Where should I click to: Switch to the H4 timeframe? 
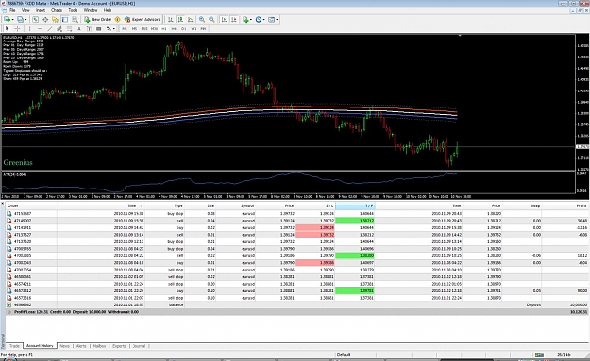click(174, 29)
